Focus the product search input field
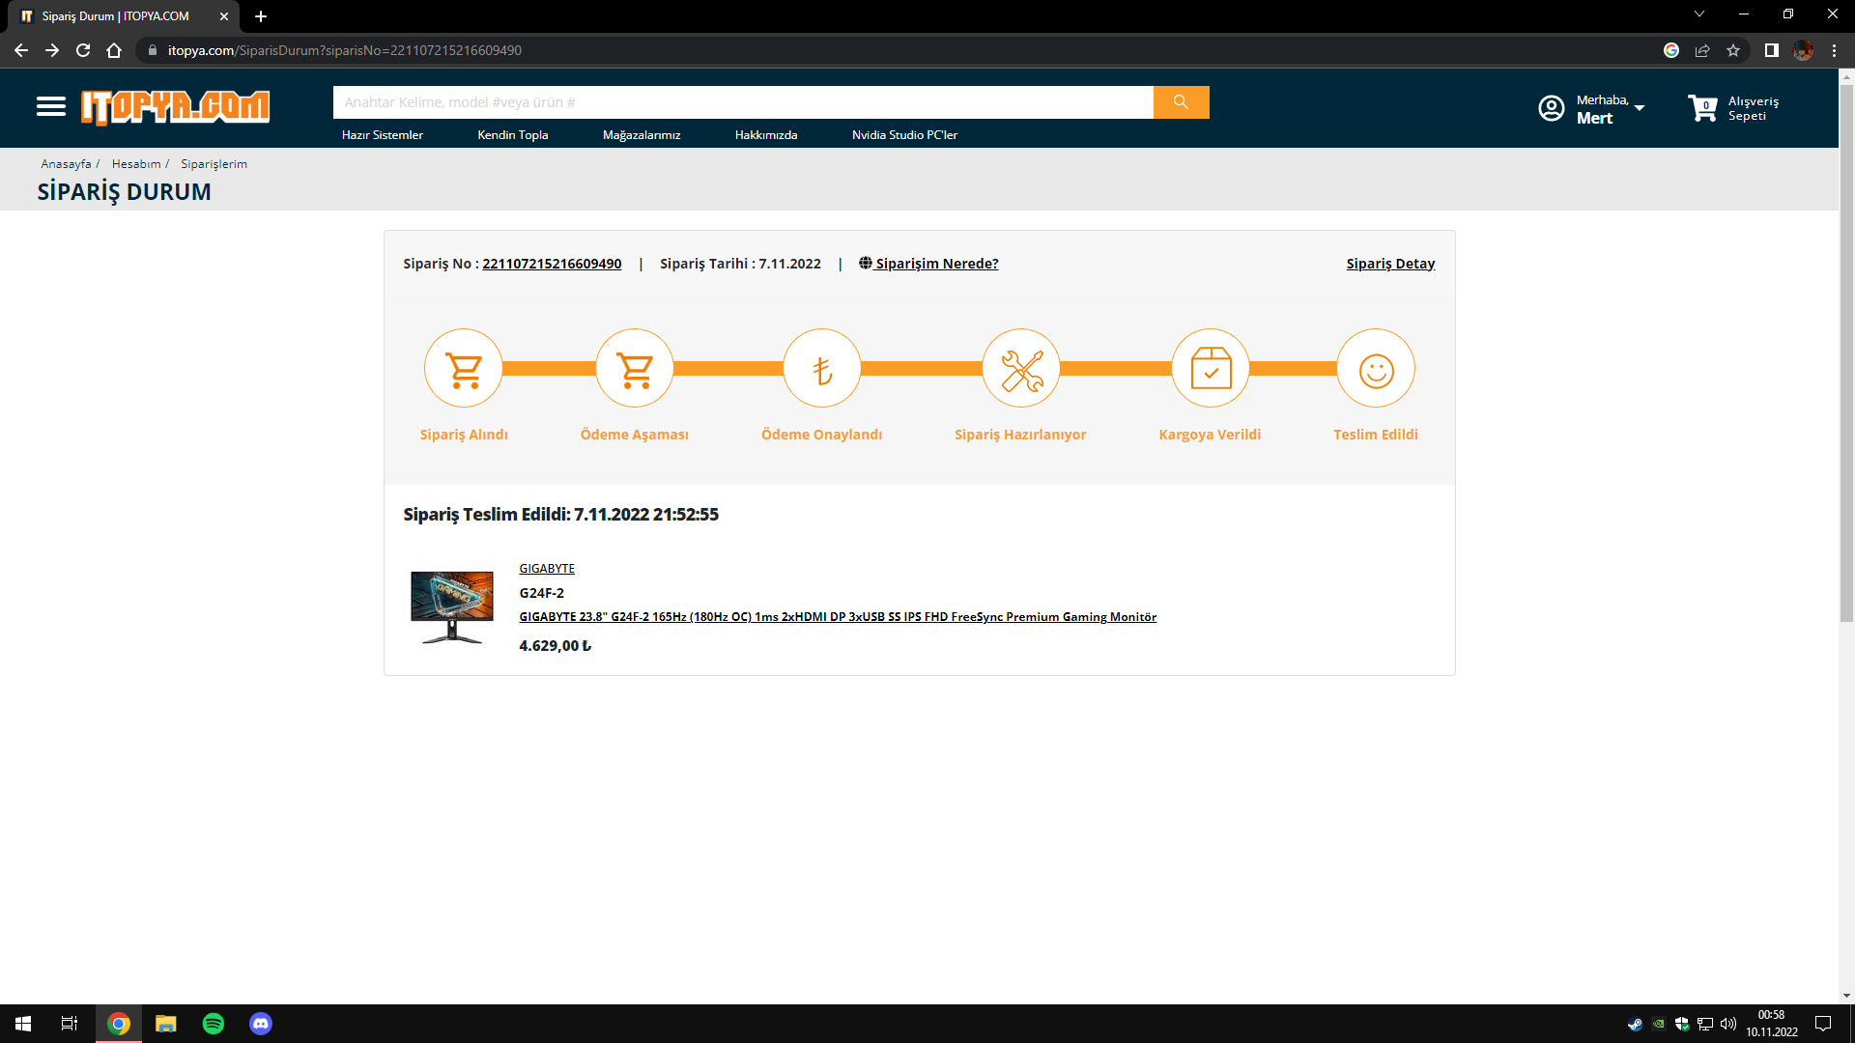The height and width of the screenshot is (1043, 1855). coord(742,102)
